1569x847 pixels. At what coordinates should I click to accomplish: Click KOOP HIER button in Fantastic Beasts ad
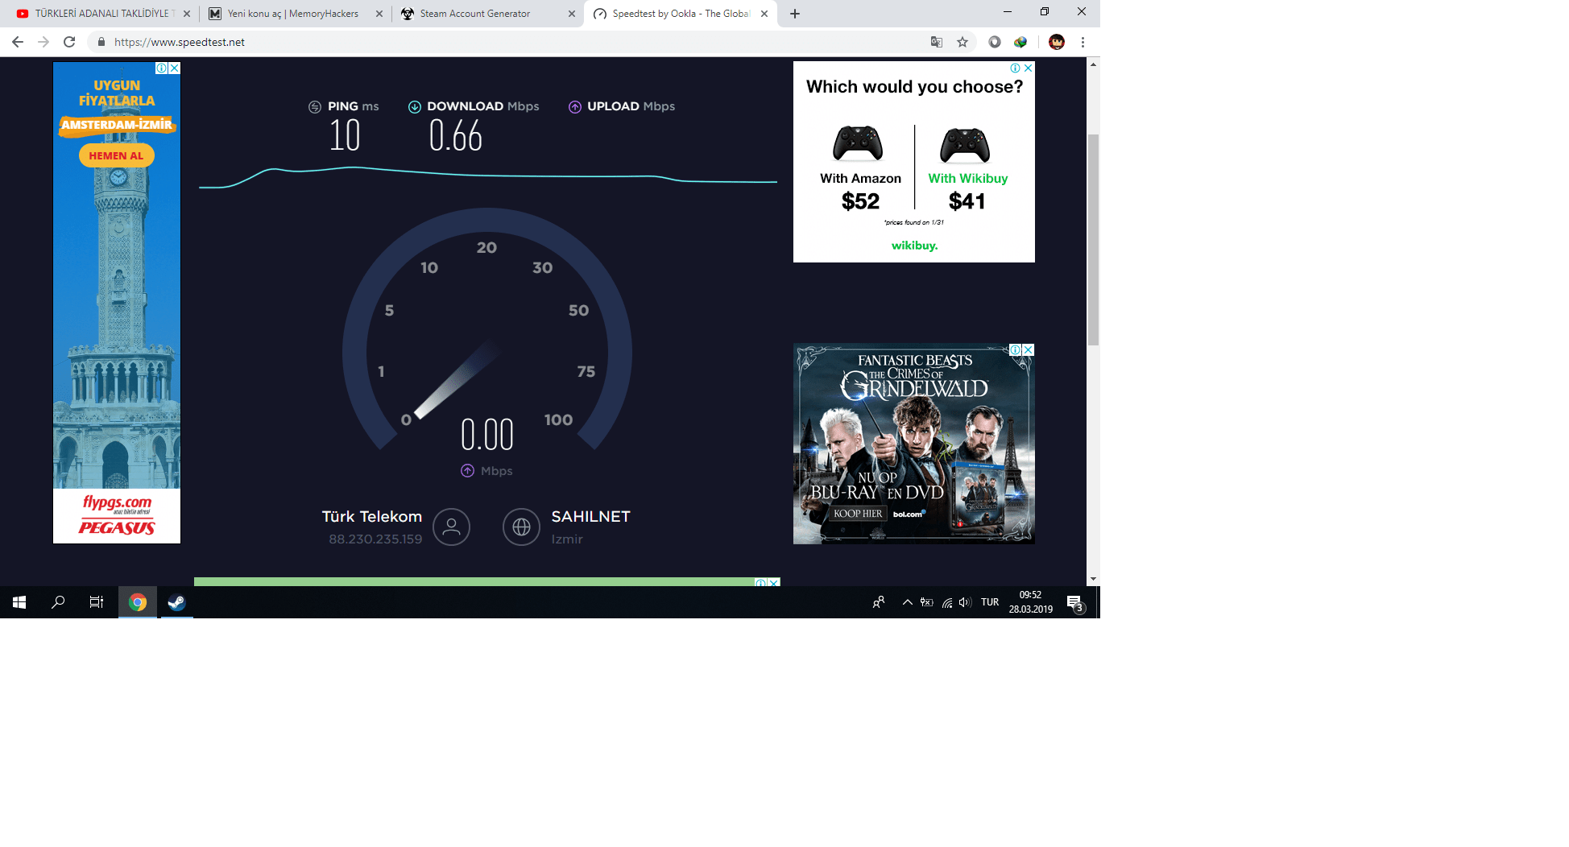[x=858, y=514]
